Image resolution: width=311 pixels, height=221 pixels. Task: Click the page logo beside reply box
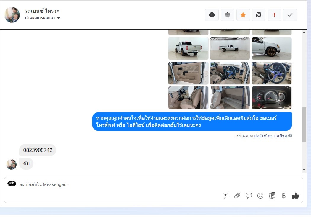[x=12, y=184]
